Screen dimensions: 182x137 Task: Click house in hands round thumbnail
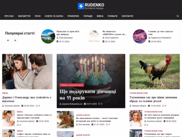click(x=94, y=37)
